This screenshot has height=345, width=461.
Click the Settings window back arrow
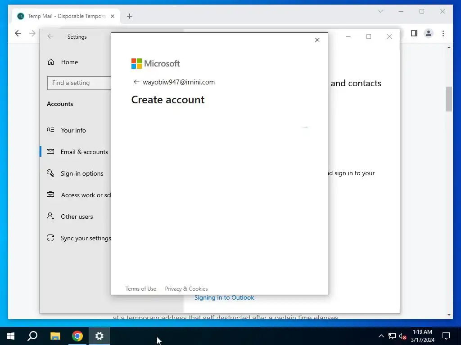[x=50, y=36]
